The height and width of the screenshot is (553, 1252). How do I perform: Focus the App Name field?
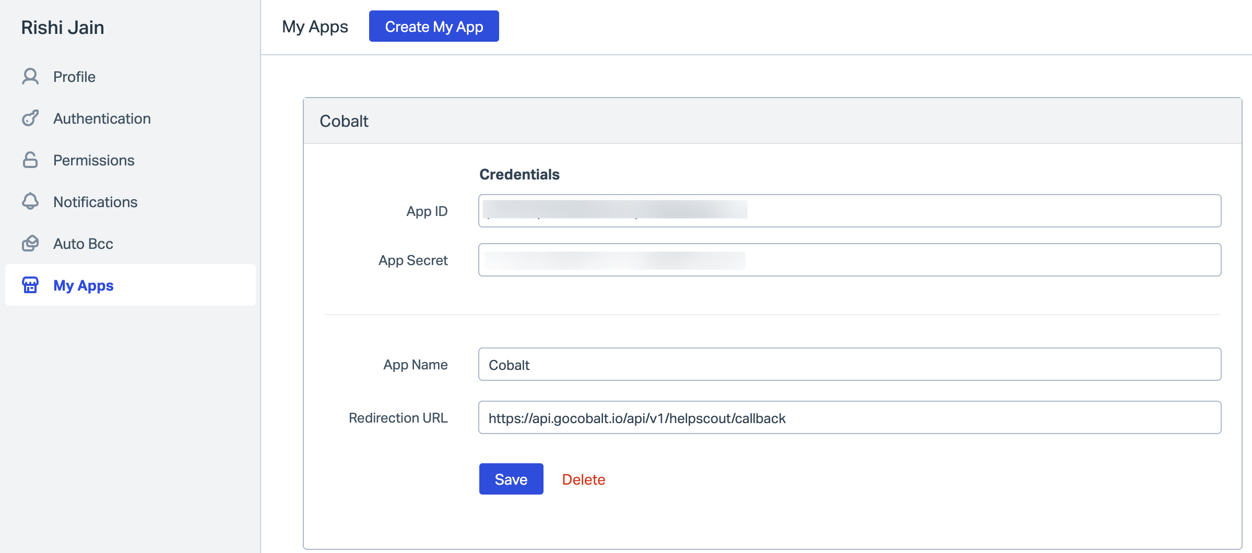click(849, 364)
